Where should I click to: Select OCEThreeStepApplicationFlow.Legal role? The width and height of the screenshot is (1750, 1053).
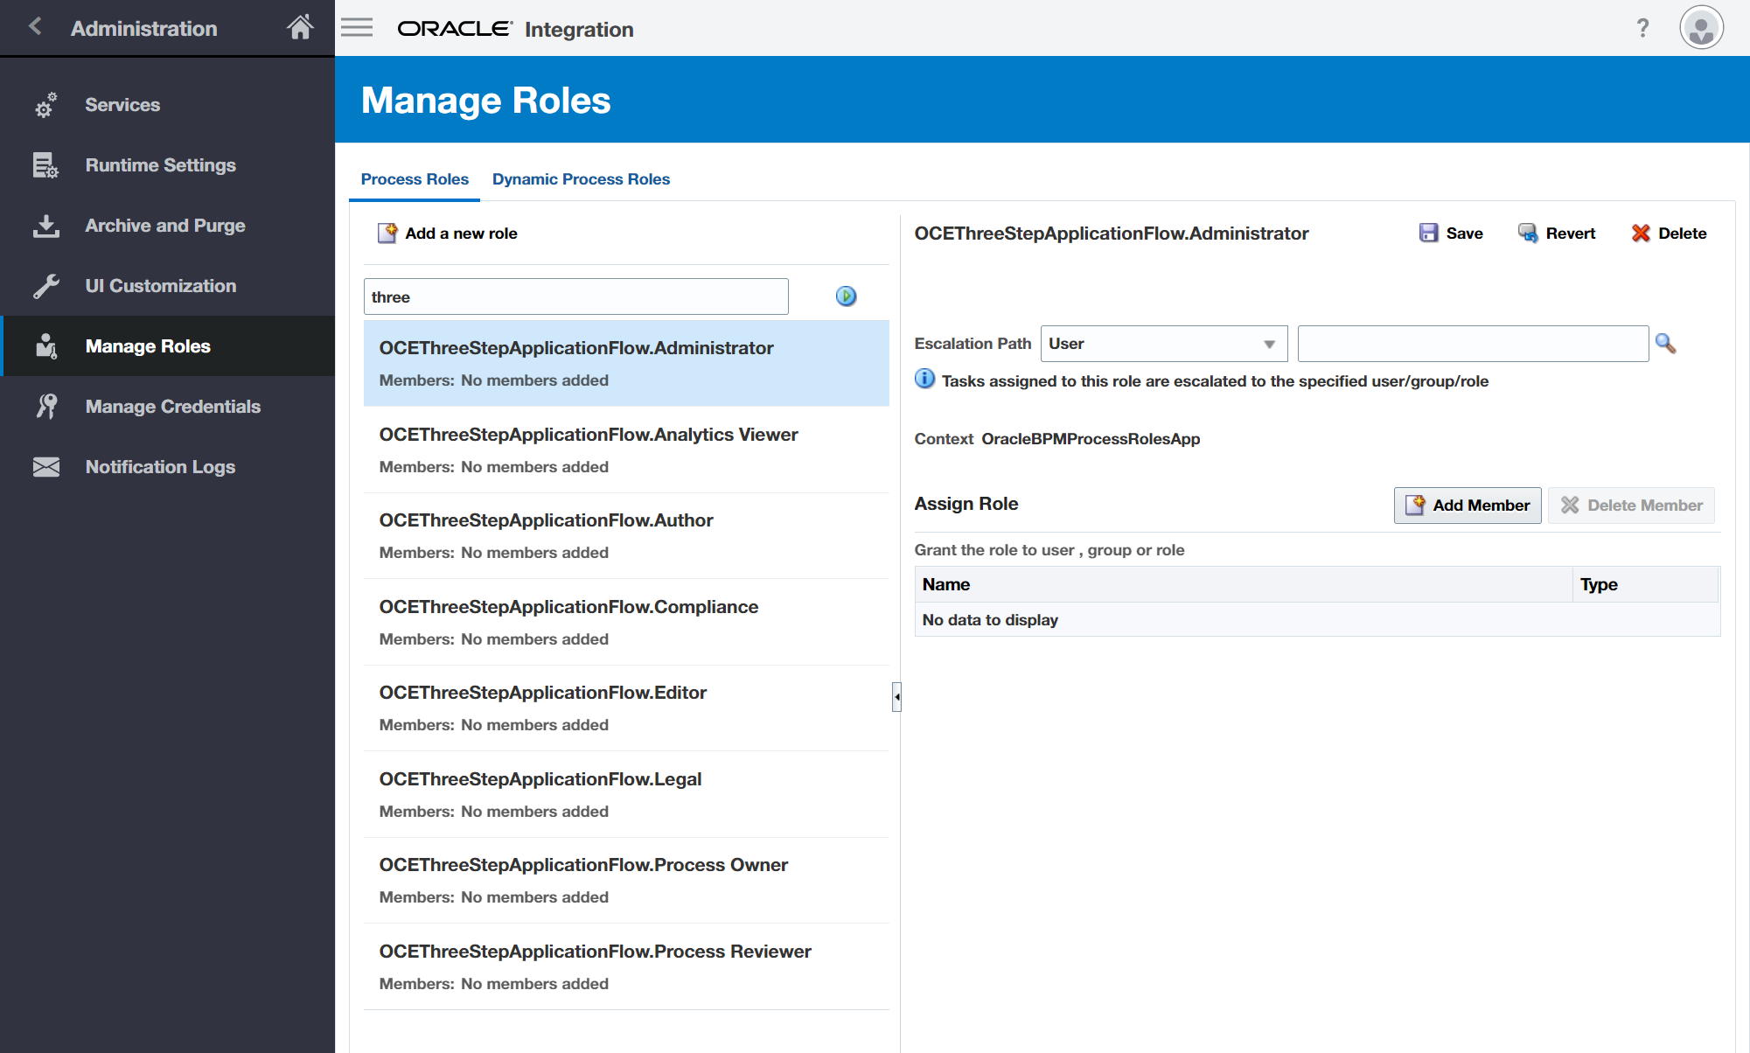click(626, 794)
